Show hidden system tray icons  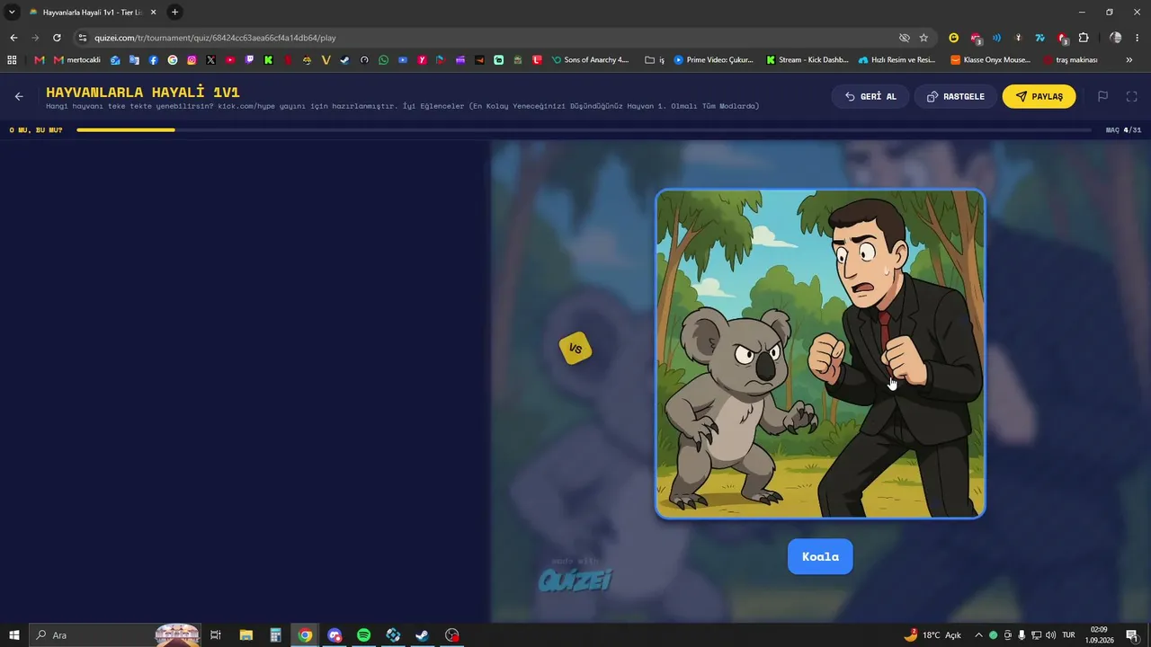pos(978,635)
